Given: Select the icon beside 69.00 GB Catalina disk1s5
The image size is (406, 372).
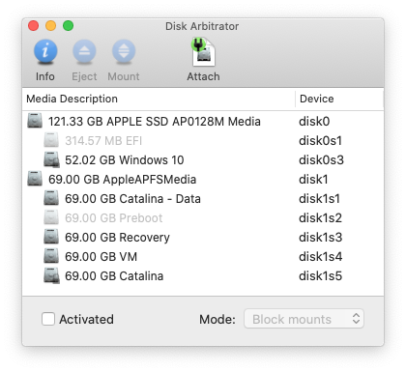Looking at the screenshot, I should click(x=51, y=275).
